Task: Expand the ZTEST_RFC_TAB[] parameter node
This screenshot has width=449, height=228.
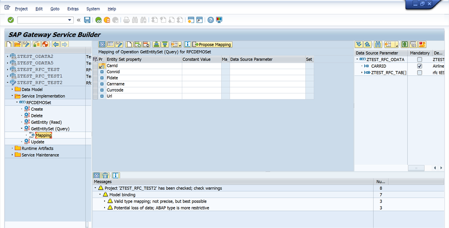Action: 362,73
